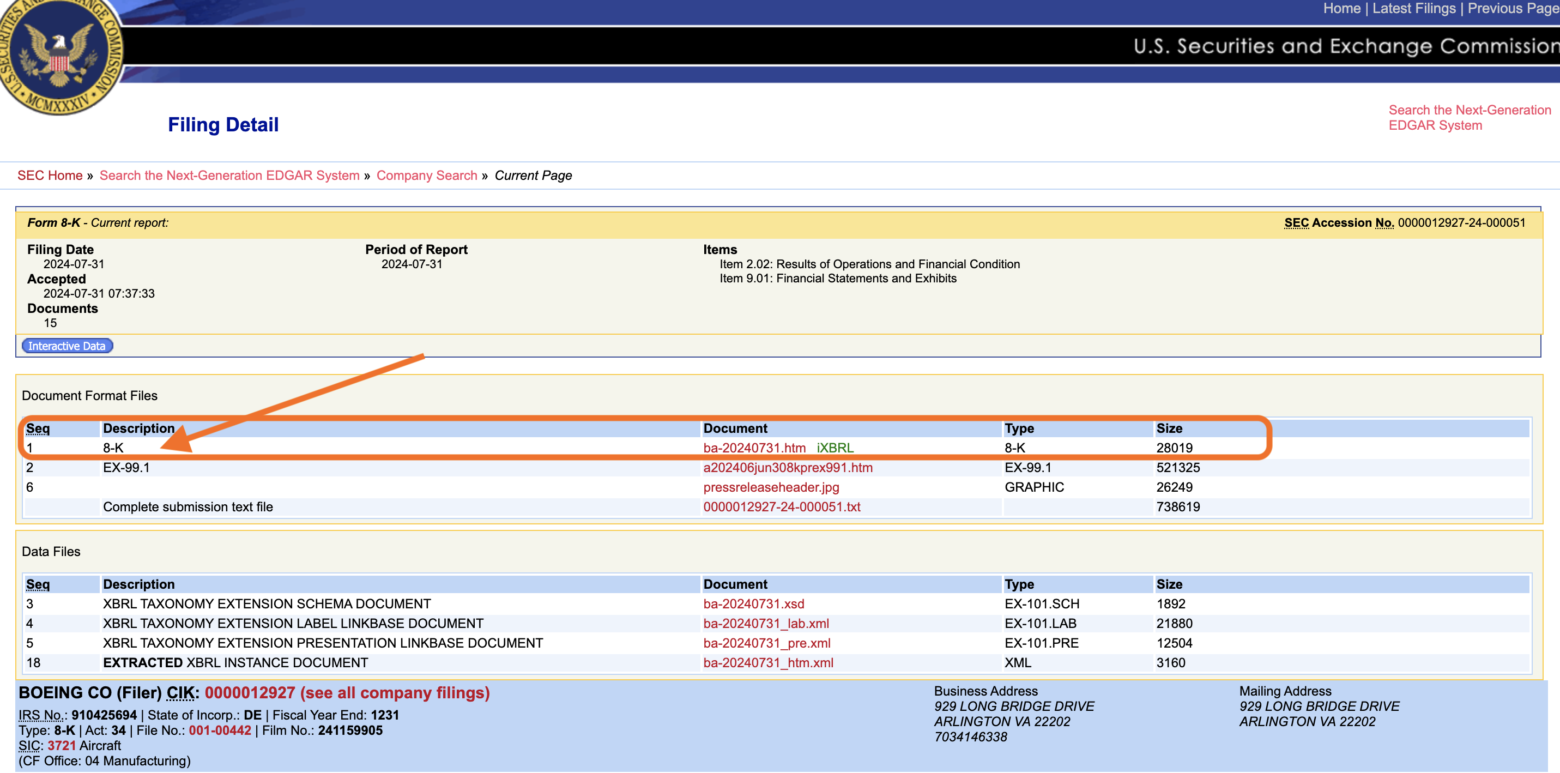The image size is (1560, 773).
Task: Open complete submission text file 0000012927-24-000051.txt
Action: tap(781, 507)
